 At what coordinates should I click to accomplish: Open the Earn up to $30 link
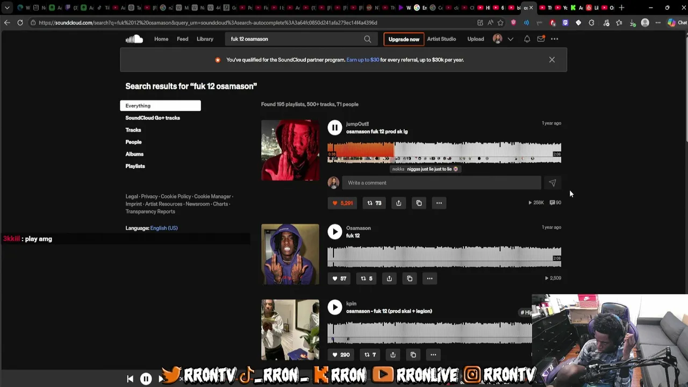tap(363, 60)
